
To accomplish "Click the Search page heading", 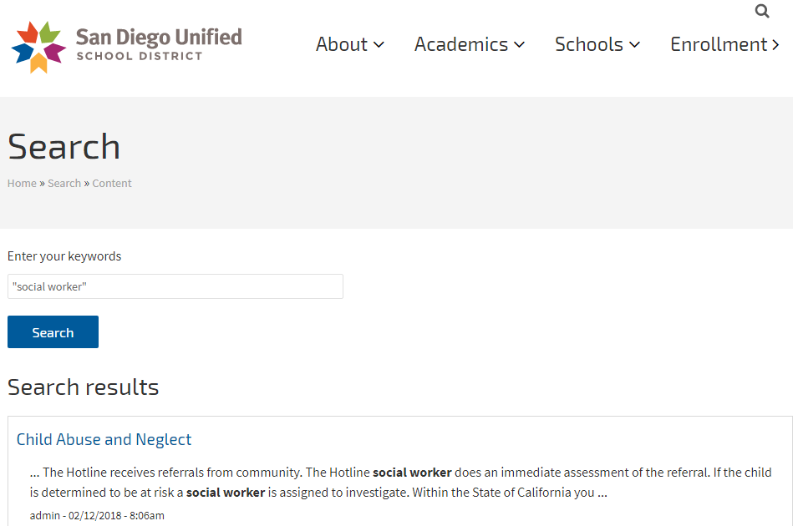I will tap(64, 147).
